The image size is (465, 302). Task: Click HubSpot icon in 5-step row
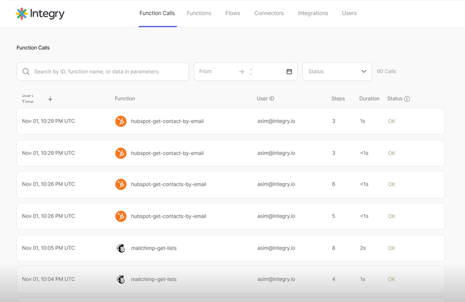121,217
